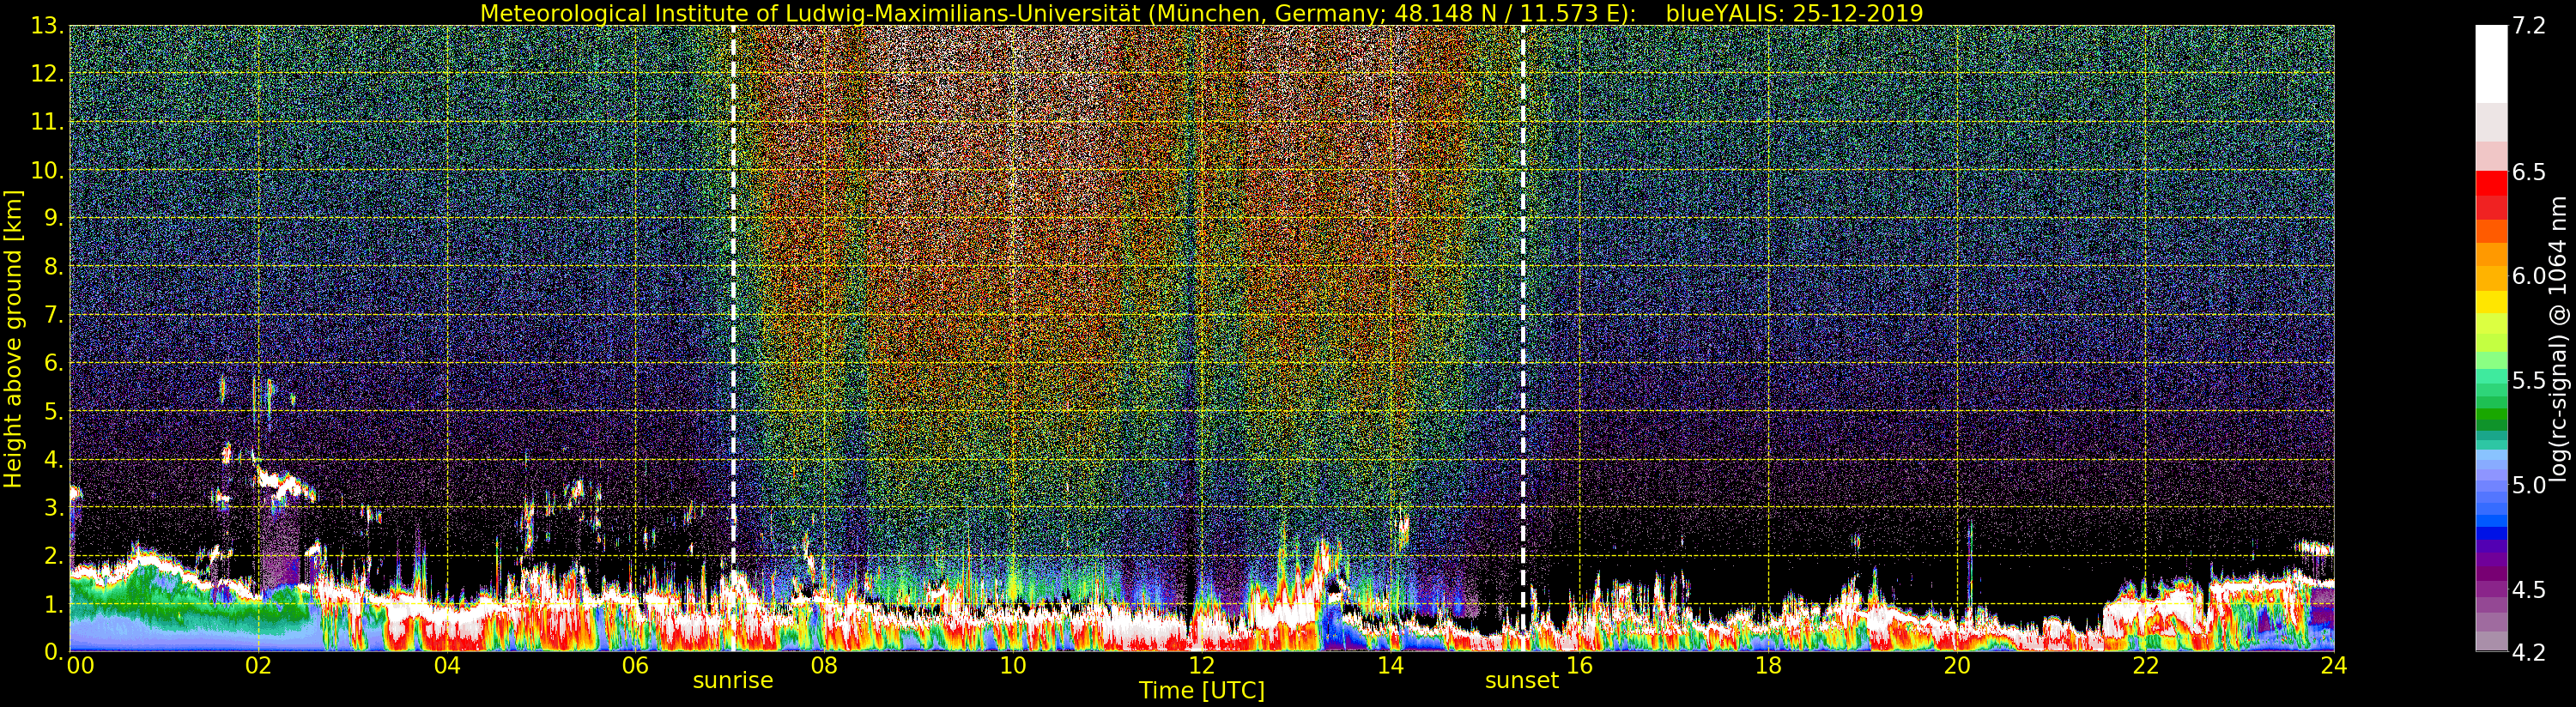Click the white dashed sunset marker line

point(1522,338)
